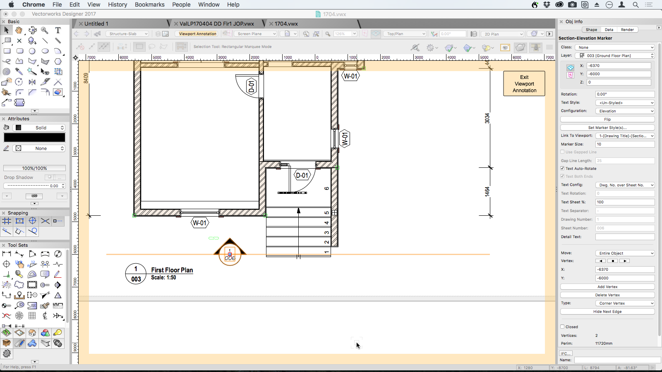662x372 pixels.
Task: Click the black fill color swatch
Action: 34,137
